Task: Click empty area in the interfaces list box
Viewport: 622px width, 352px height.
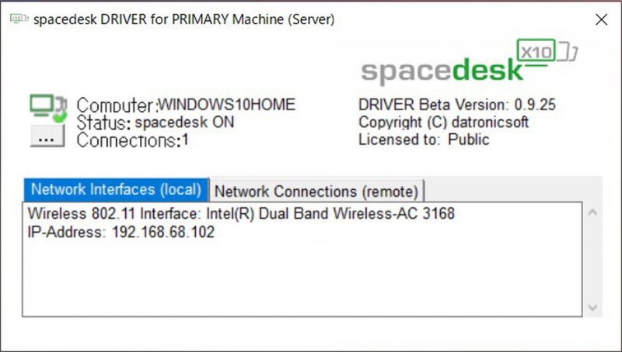Action: point(303,279)
